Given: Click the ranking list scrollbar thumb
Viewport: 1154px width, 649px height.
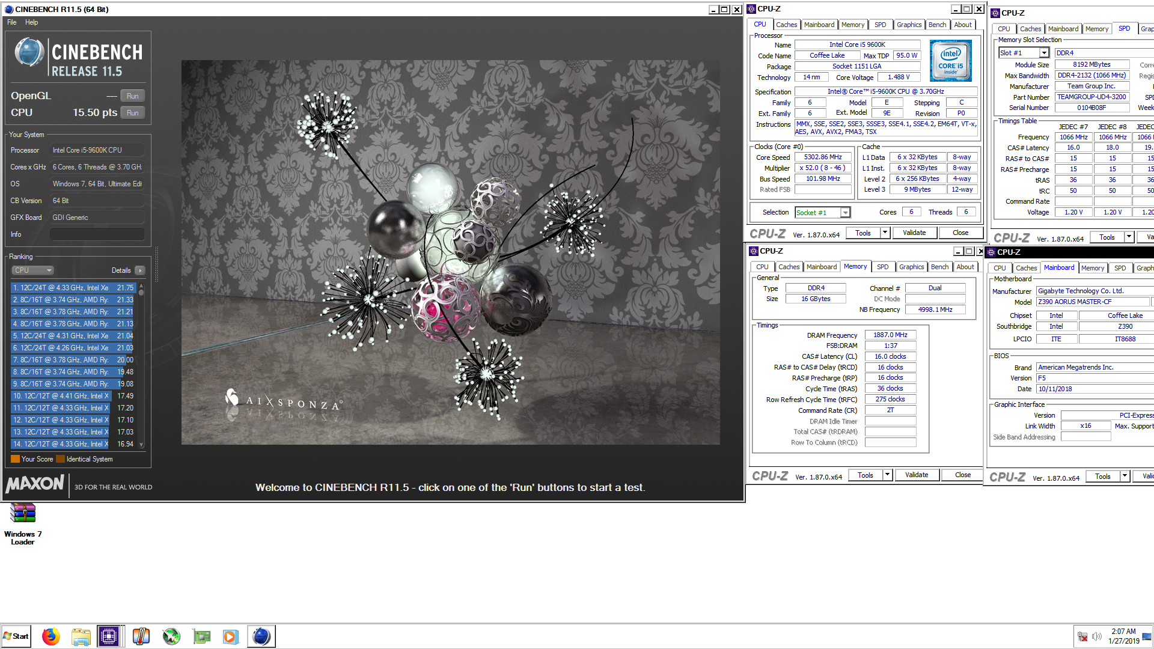Looking at the screenshot, I should point(141,292).
